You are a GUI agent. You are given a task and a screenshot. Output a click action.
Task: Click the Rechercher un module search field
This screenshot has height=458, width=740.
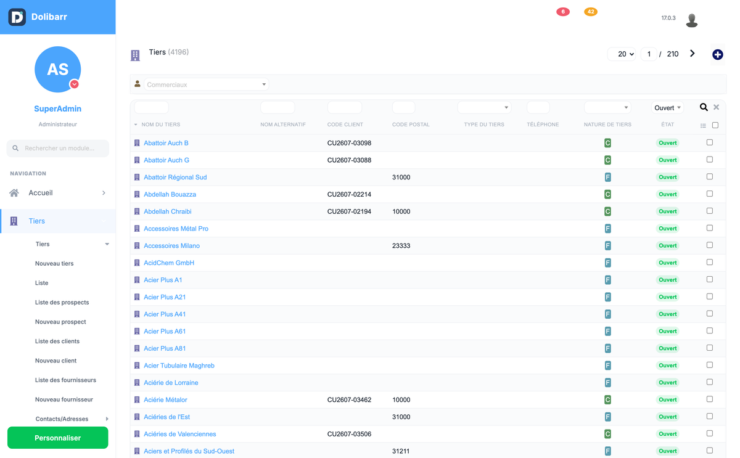point(58,148)
